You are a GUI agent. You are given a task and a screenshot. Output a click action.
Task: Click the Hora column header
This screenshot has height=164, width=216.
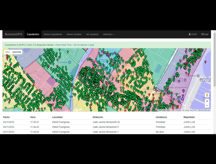[33, 117]
